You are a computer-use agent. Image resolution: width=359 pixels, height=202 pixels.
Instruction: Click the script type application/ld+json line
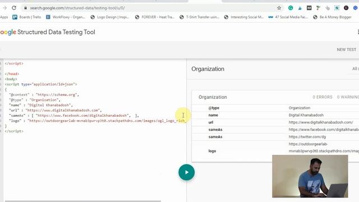[41, 84]
